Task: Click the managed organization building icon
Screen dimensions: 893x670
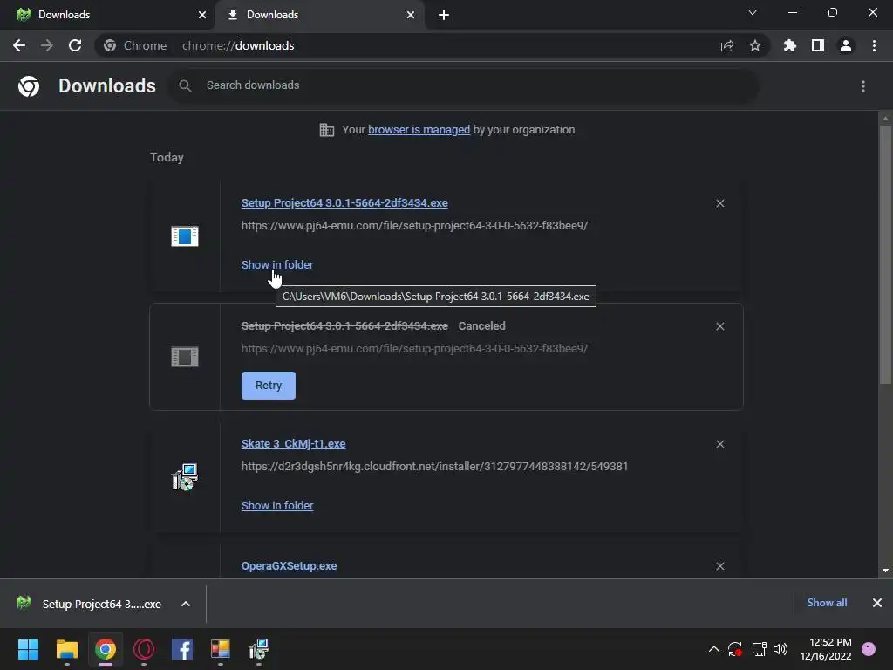Action: coord(327,130)
